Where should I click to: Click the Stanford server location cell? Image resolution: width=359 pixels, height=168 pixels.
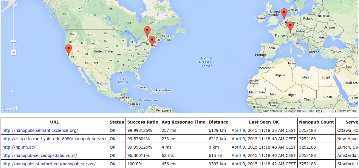click(x=347, y=164)
